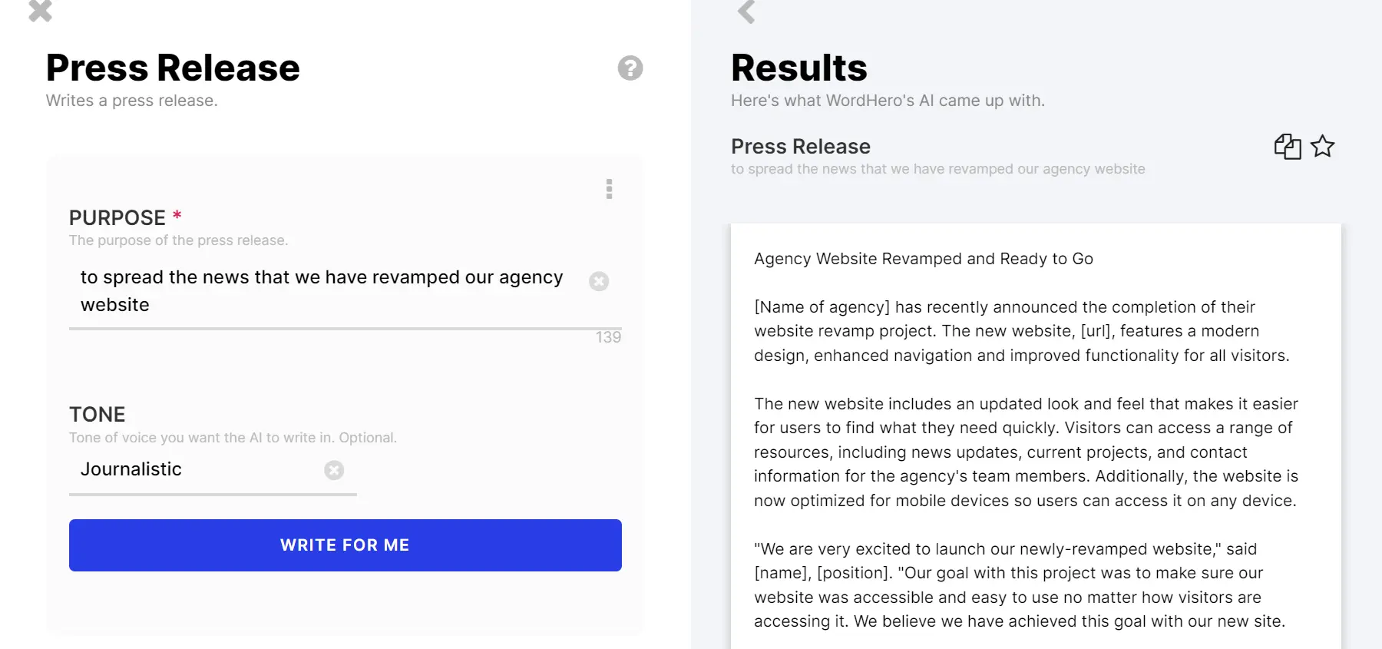Viewport: 1382px width, 649px height.
Task: Close the Press Release panel with the X
Action: (x=40, y=10)
